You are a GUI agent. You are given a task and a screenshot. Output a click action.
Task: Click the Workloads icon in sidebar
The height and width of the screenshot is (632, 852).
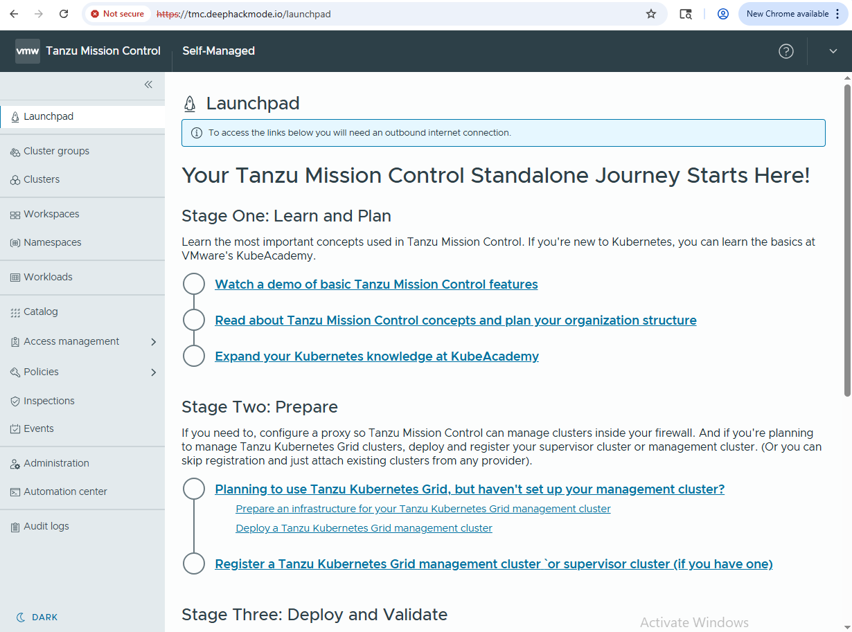coord(15,278)
